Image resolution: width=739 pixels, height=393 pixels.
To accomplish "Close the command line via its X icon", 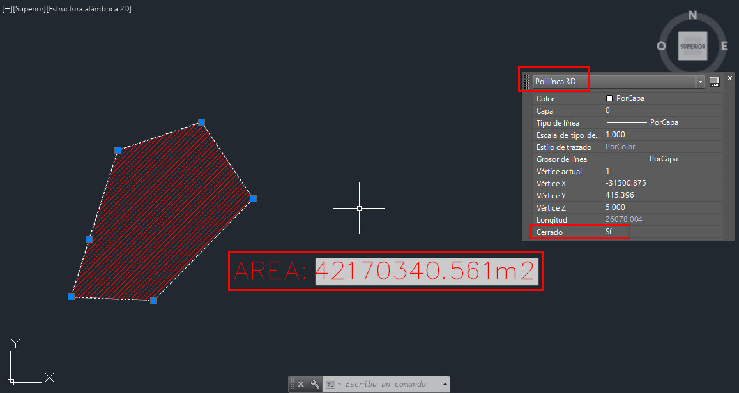I will [301, 383].
